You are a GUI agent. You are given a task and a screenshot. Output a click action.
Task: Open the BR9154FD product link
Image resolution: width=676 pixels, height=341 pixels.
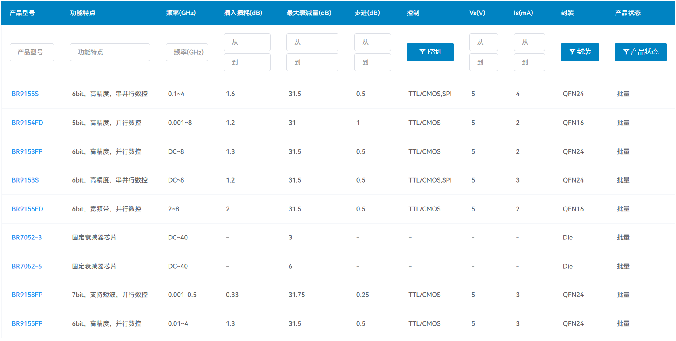[x=27, y=123]
